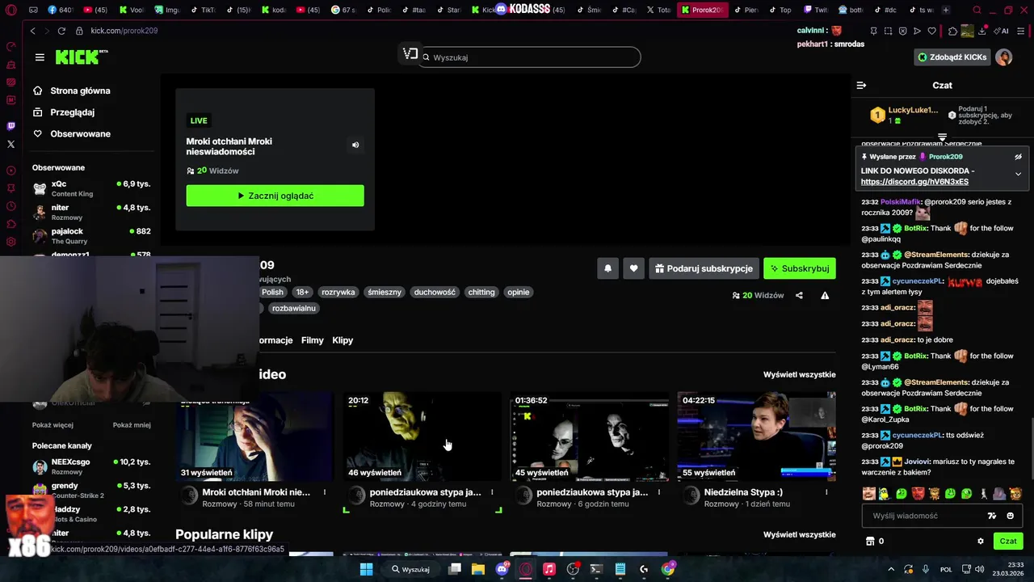Select the Polish tag

click(x=272, y=292)
